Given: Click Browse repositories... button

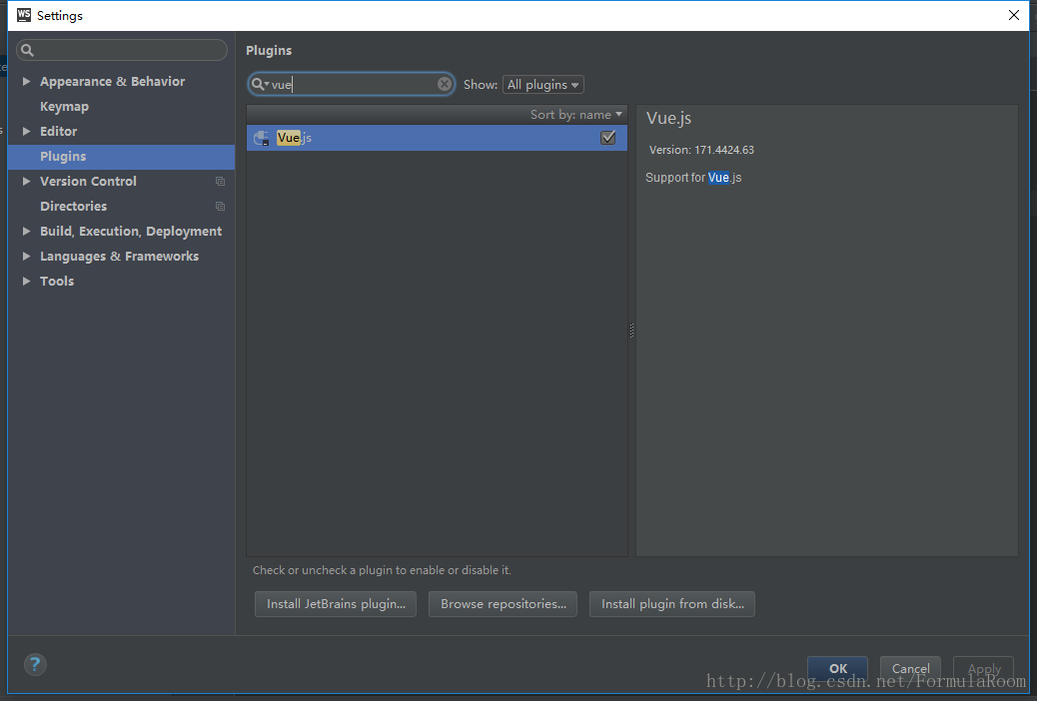Looking at the screenshot, I should tap(504, 604).
